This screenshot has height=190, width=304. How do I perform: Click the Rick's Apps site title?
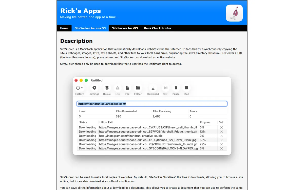[x=81, y=11]
